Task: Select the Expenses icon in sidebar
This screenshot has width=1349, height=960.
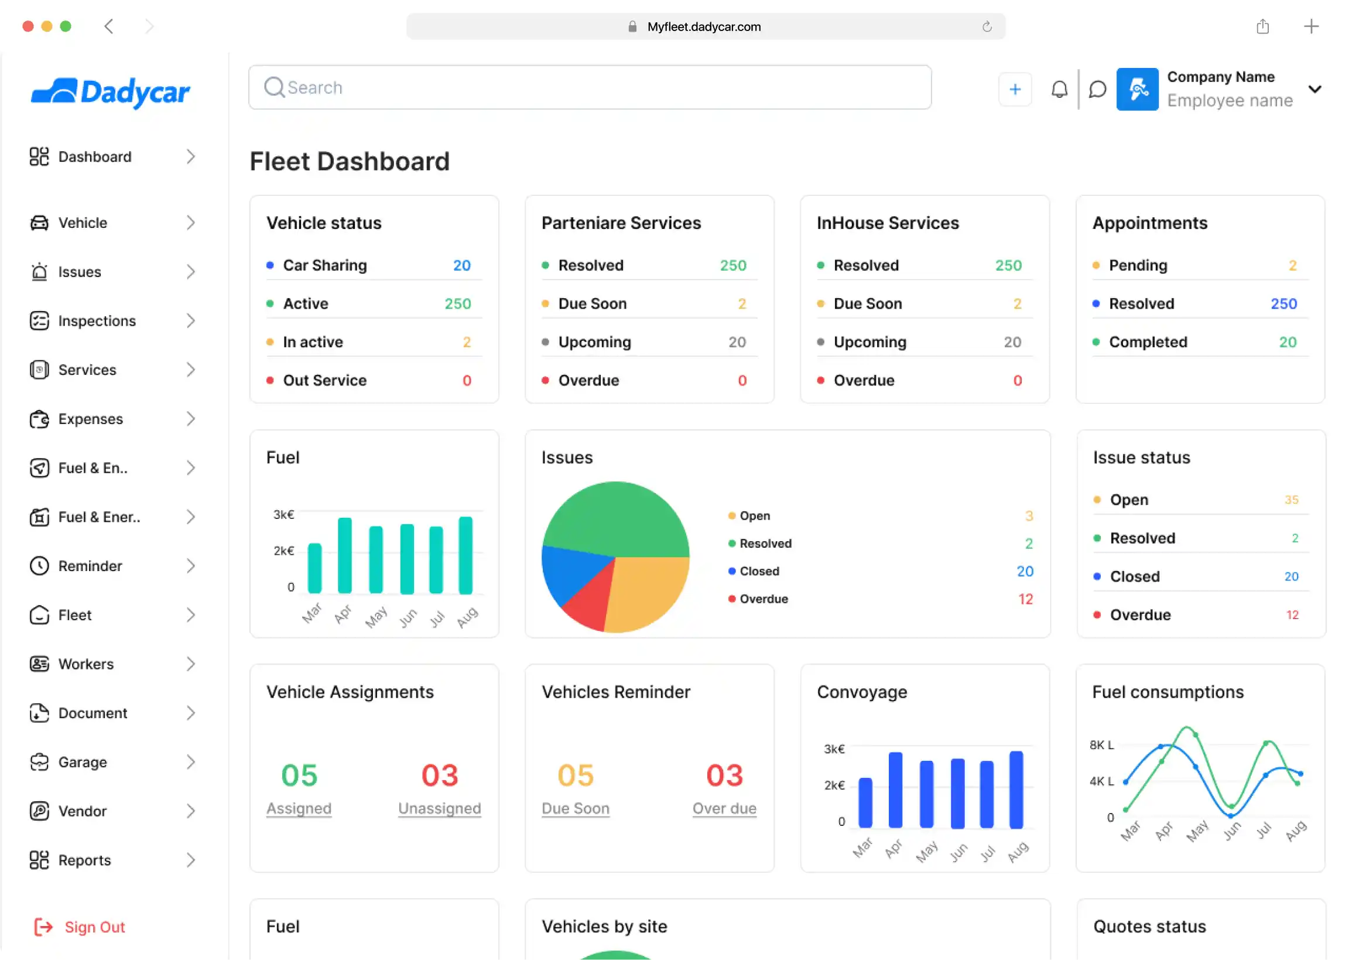Action: (x=39, y=419)
